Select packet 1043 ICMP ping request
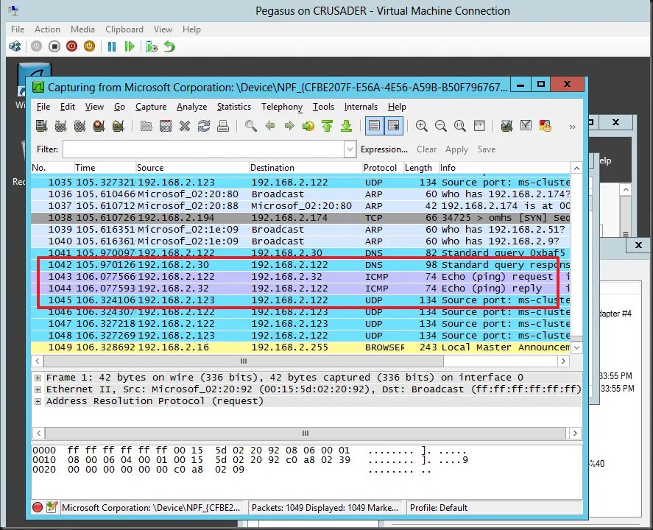This screenshot has width=653, height=530. [300, 277]
